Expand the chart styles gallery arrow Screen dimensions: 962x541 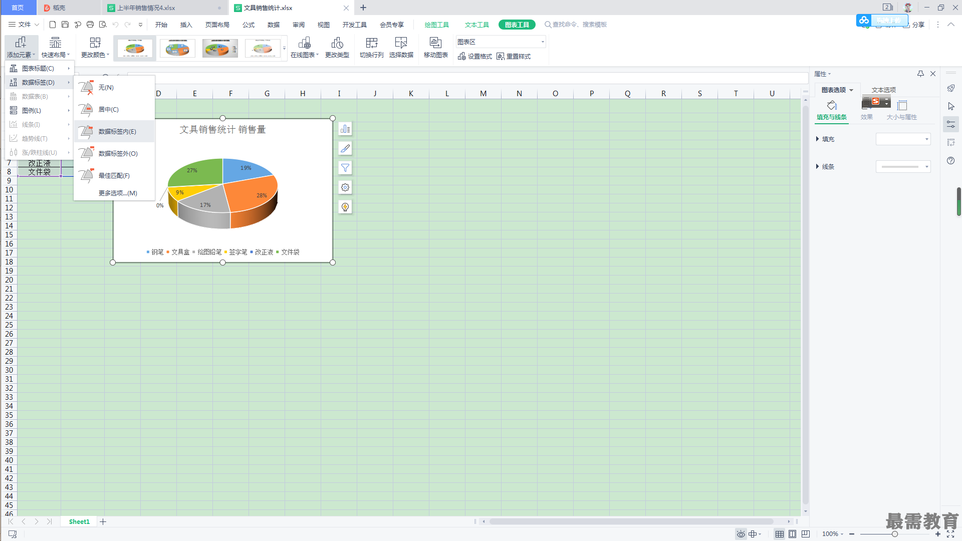[284, 49]
